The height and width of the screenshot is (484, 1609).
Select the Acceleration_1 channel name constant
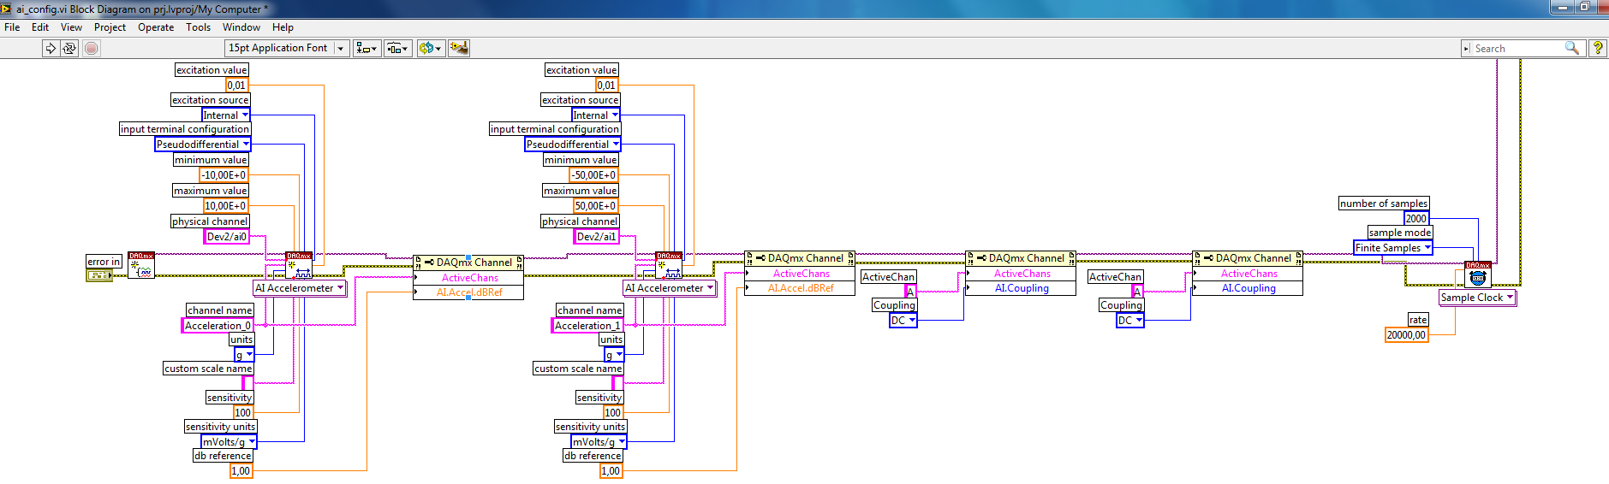(588, 326)
